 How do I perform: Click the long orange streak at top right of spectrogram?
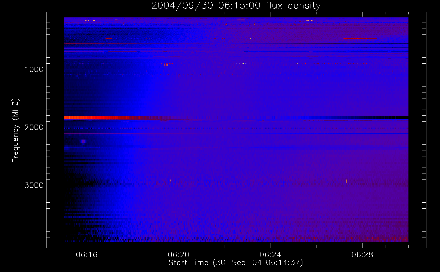pos(360,38)
